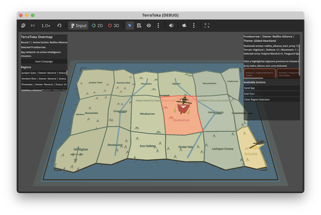Select the Moonhollow province
Screen dimensions: 321x215
209,83
